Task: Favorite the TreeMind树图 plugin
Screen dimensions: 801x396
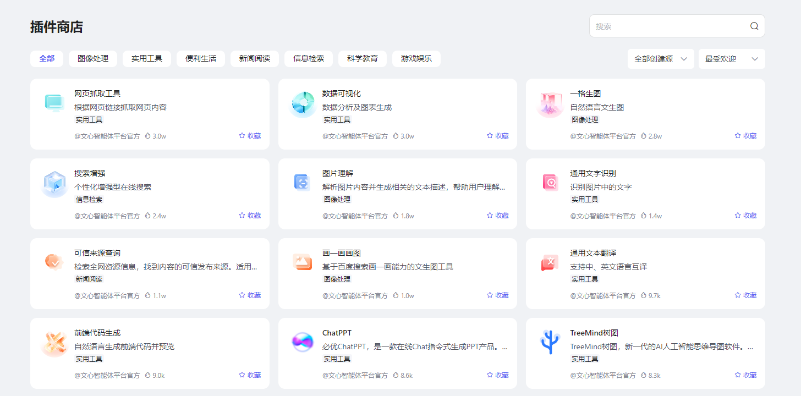Action: point(745,375)
